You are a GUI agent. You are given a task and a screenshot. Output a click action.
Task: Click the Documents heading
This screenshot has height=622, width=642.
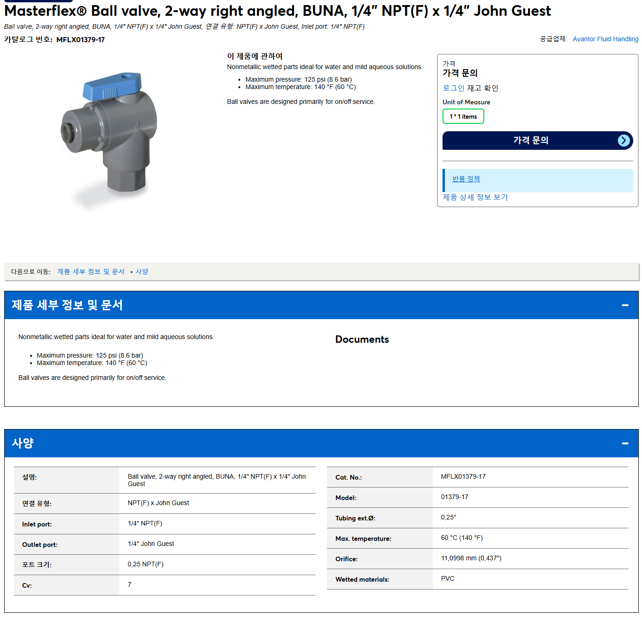coord(362,340)
